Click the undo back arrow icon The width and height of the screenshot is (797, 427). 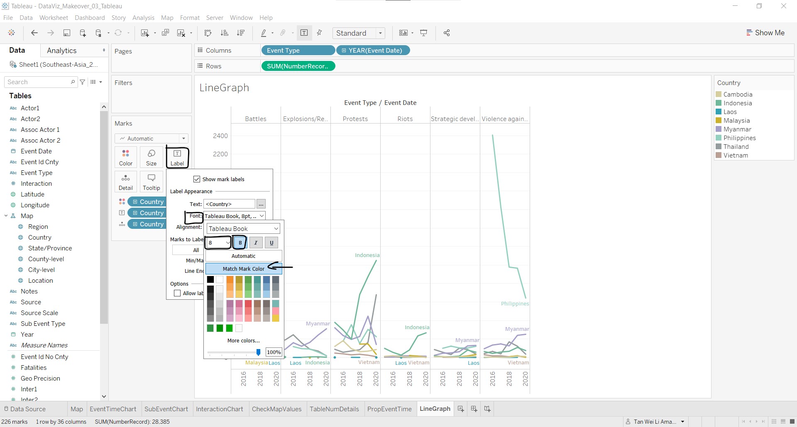(34, 33)
